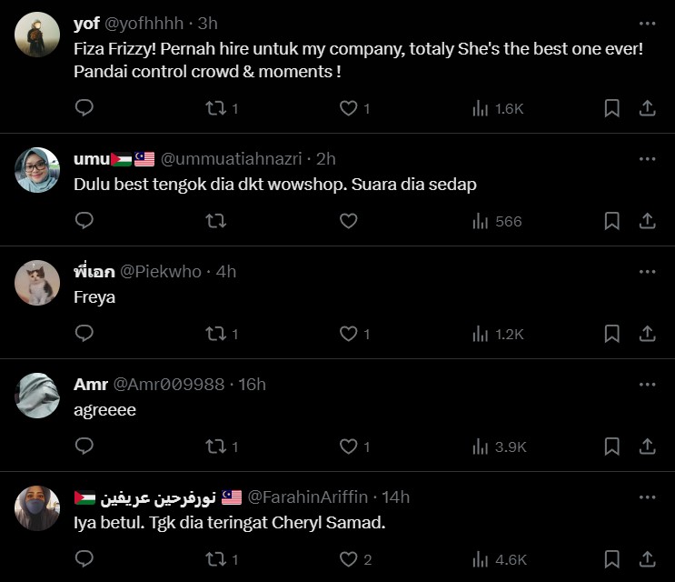Share Amr's agreeee tweet
The image size is (675, 582).
648,447
